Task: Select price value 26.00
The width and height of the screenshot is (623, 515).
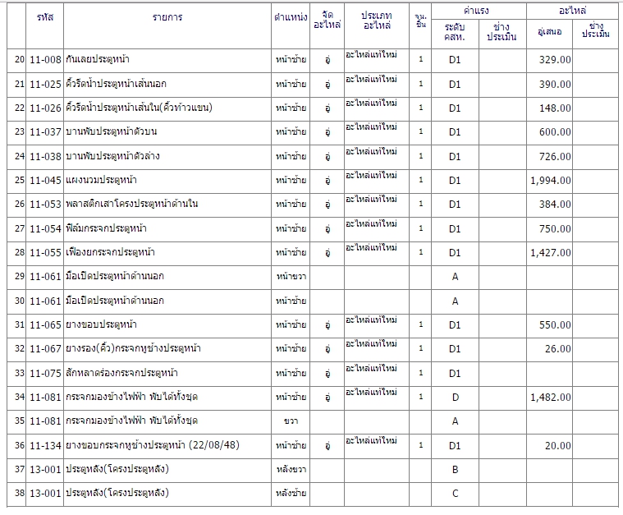Action: coord(558,349)
